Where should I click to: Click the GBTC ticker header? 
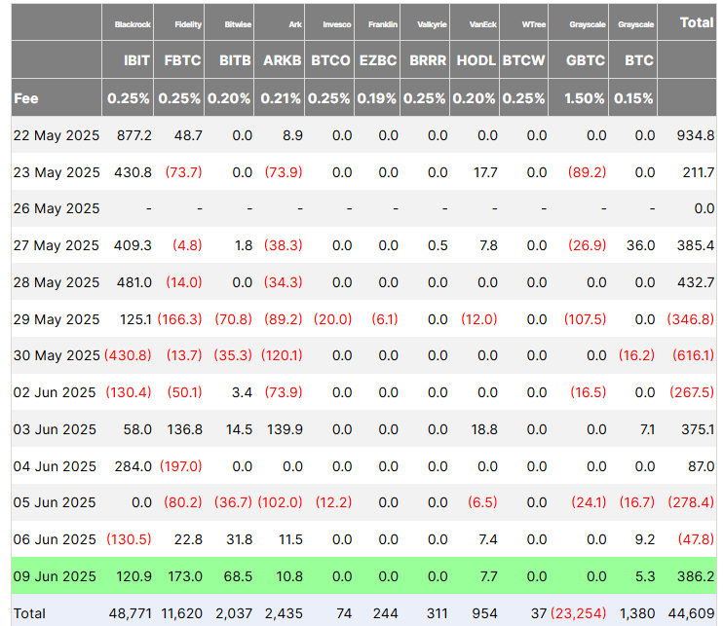(585, 60)
